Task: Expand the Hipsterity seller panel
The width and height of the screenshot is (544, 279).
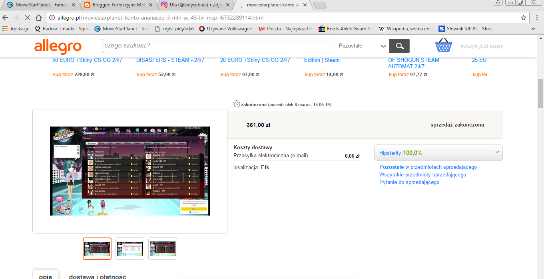Action: (438, 153)
